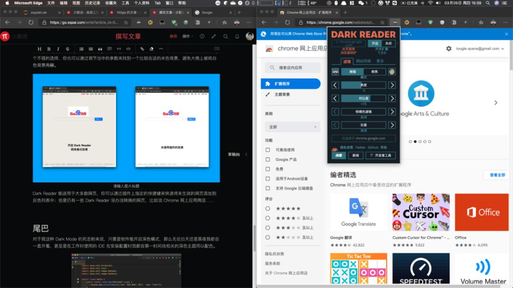Screen dimensions: 513x288
Task: Open Dark Reader 开发者工具 button
Action: (380, 155)
